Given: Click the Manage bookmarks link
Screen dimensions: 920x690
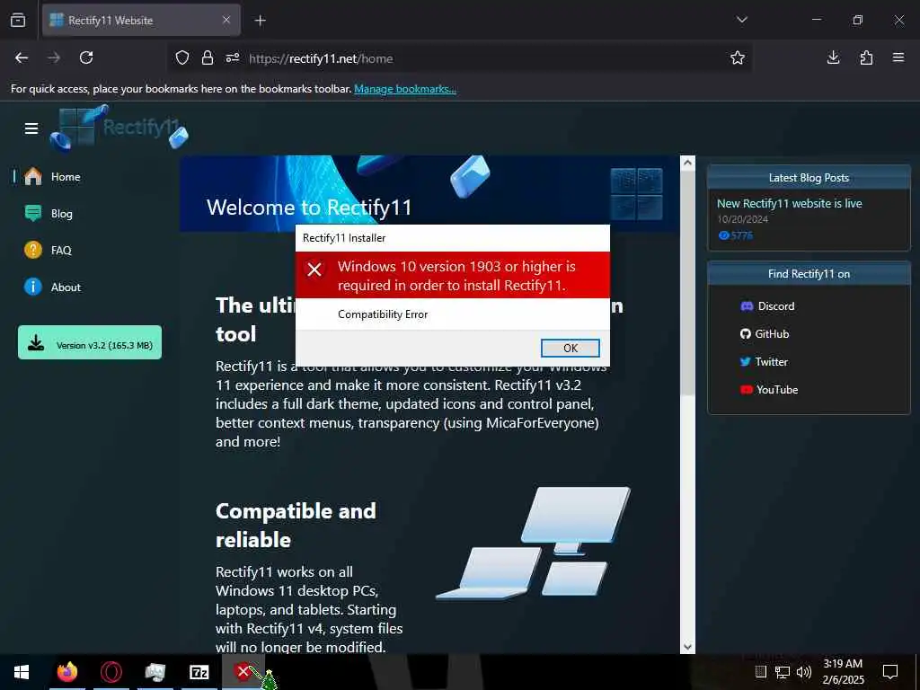Looking at the screenshot, I should [x=405, y=89].
